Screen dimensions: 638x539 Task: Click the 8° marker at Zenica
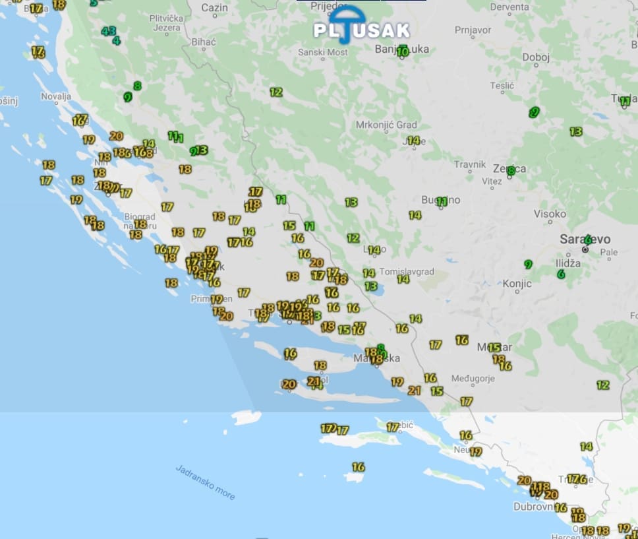click(x=511, y=171)
